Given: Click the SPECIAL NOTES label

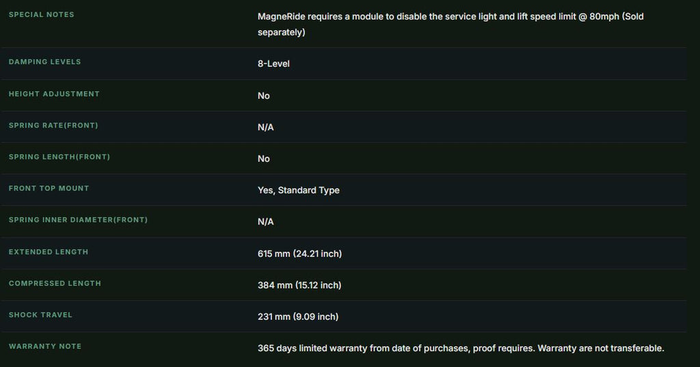Looking at the screenshot, I should click(42, 15).
